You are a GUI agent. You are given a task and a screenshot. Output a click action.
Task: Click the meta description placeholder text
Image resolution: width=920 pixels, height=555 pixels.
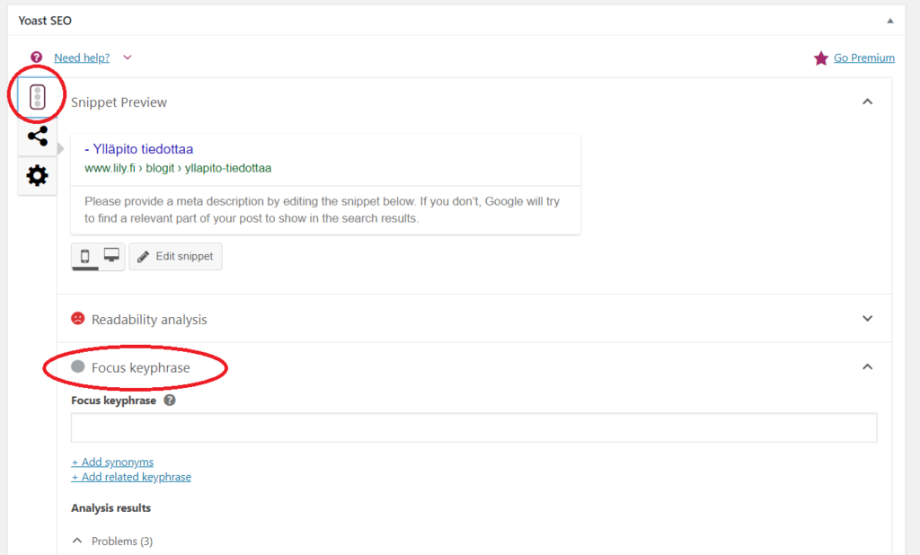(323, 209)
